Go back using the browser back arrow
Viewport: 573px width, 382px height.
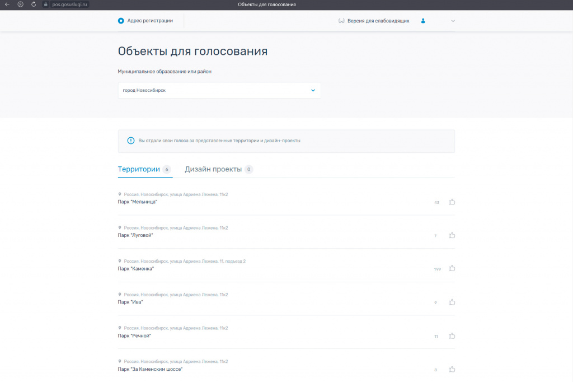click(7, 4)
